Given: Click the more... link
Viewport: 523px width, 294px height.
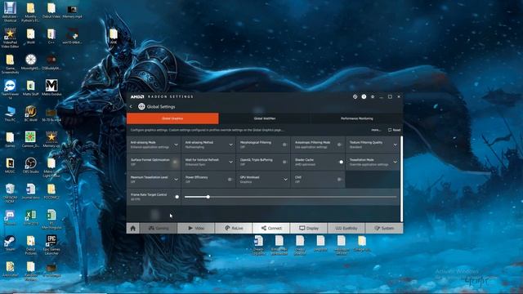Looking at the screenshot, I should (x=376, y=130).
